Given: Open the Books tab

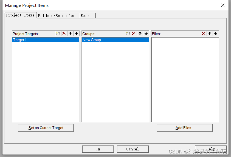Looking at the screenshot, I should (87, 16).
